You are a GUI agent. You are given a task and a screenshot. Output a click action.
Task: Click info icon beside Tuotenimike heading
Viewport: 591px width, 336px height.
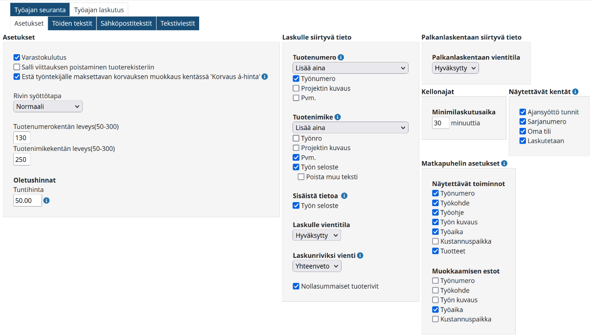pyautogui.click(x=338, y=117)
